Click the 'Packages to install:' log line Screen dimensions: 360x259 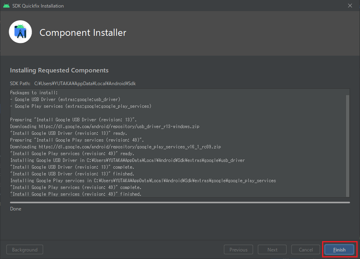pos(34,93)
